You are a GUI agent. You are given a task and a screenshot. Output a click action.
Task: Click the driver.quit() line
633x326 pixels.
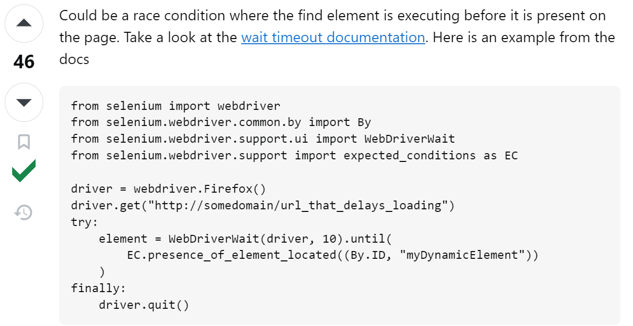coord(144,305)
